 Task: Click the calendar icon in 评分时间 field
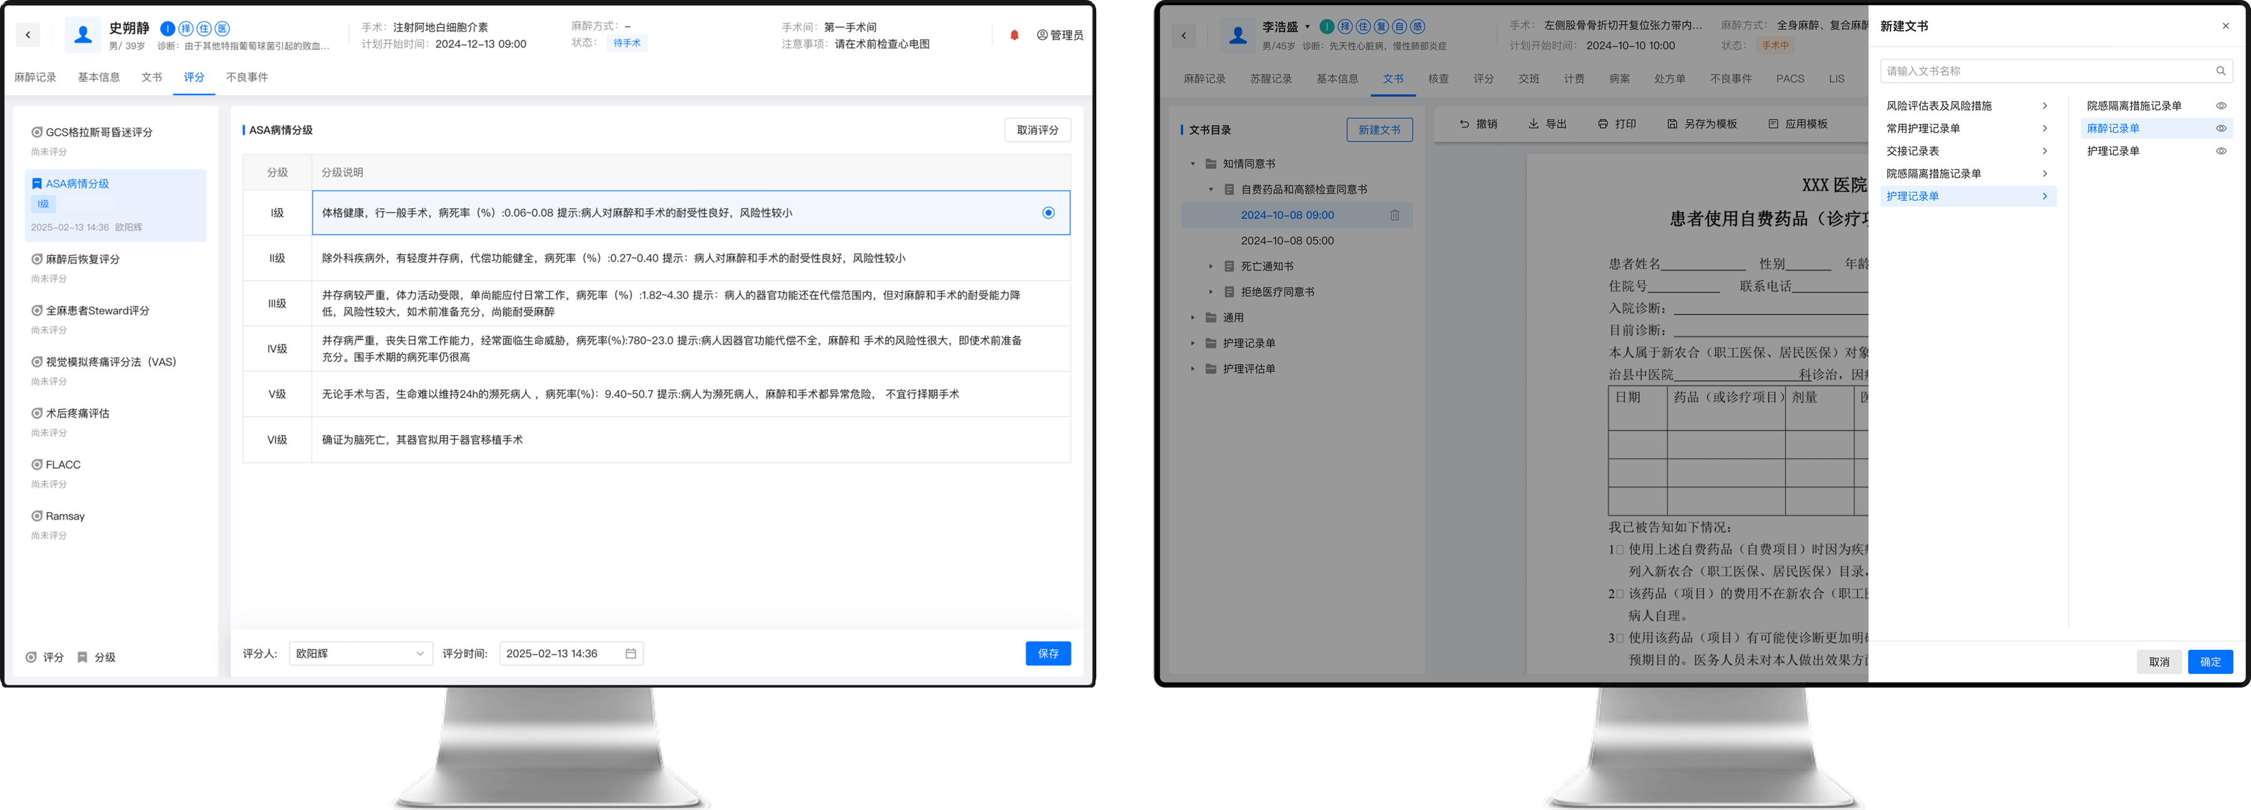pyautogui.click(x=630, y=654)
